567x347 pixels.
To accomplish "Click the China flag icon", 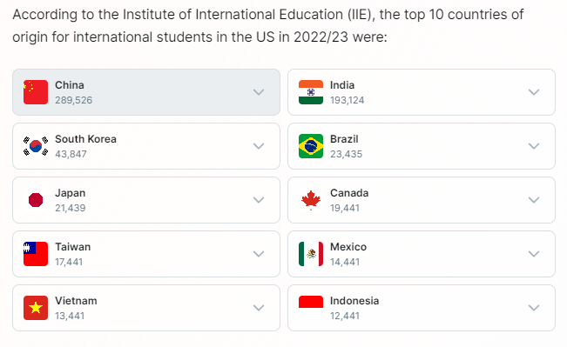I will point(36,92).
